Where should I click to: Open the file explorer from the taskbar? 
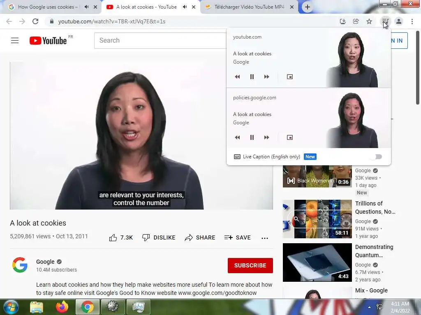[37, 307]
